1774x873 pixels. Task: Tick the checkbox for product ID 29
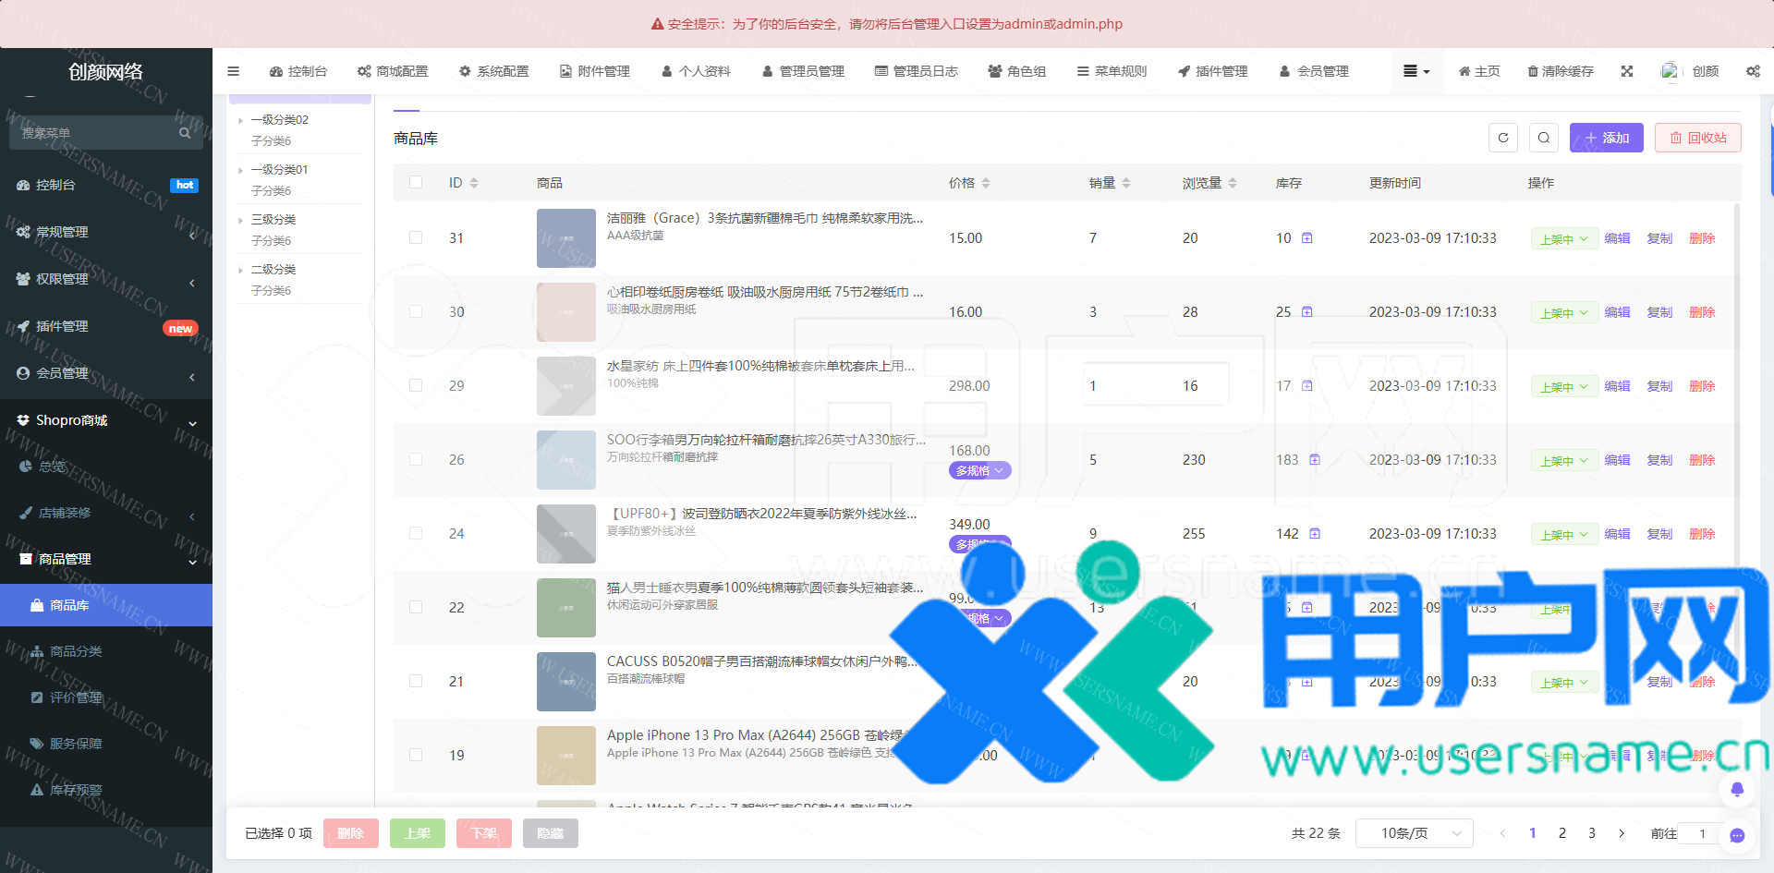(416, 386)
